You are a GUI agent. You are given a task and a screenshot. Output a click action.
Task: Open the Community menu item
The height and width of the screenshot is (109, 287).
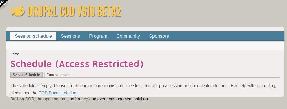(128, 36)
